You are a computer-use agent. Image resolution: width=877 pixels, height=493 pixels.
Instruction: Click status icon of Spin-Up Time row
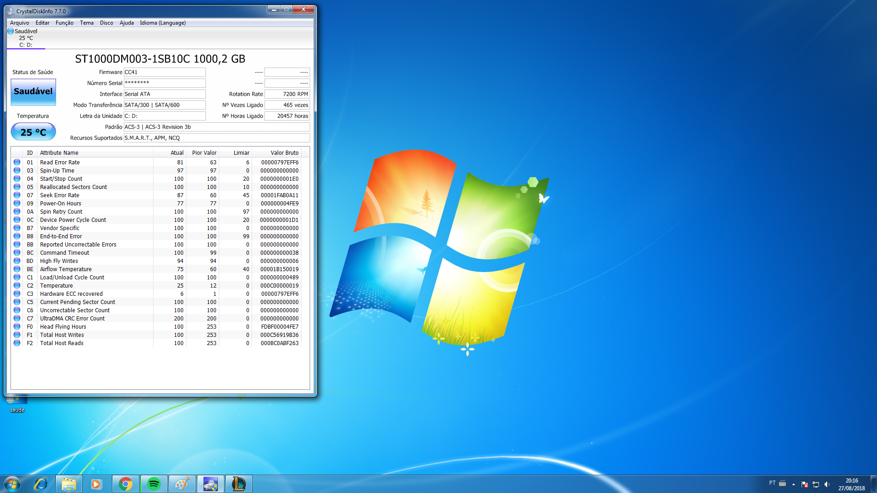pos(17,170)
